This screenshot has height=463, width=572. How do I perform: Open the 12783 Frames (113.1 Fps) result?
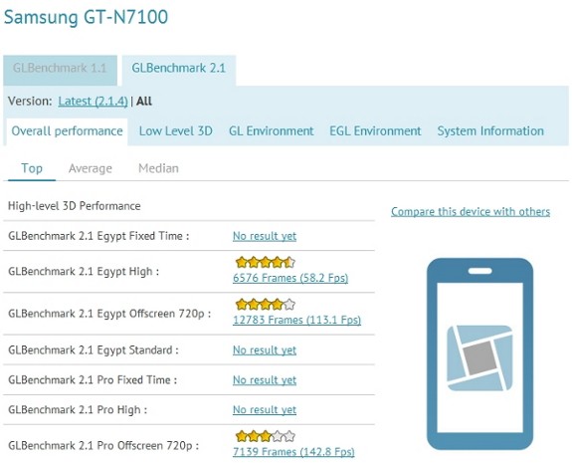click(297, 321)
